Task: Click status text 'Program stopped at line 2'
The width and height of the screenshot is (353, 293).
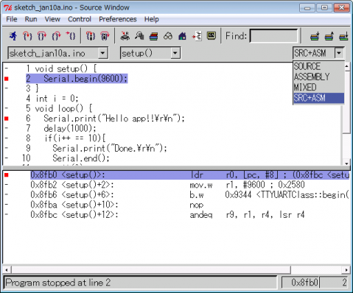Action: point(57,283)
